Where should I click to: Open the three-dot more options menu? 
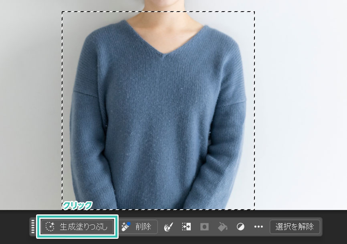pos(258,227)
